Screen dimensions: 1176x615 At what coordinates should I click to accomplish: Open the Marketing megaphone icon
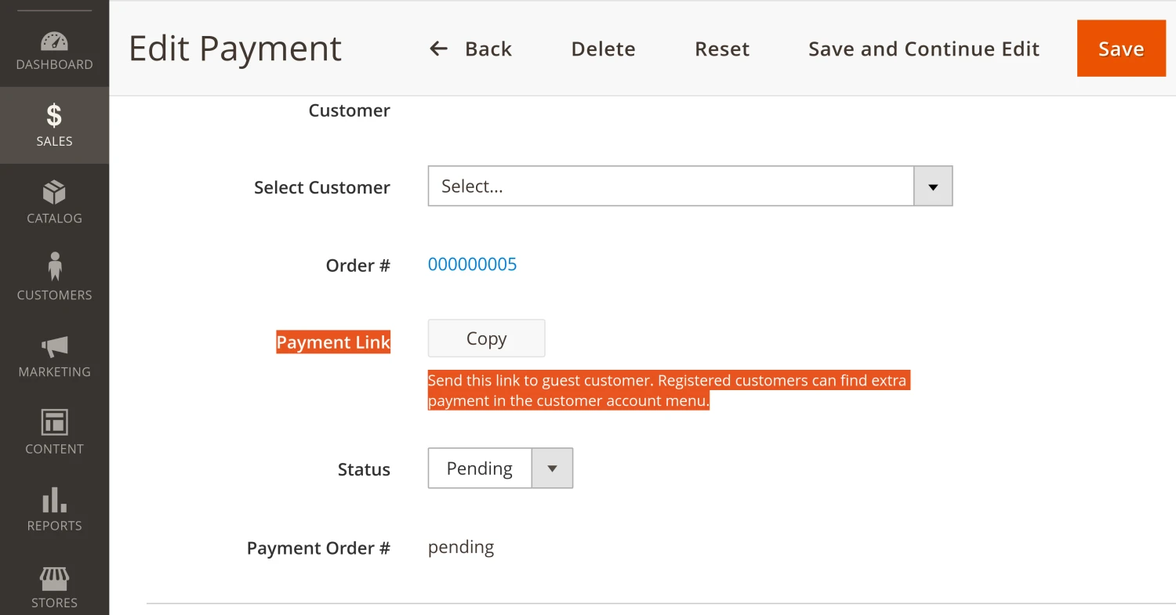54,345
